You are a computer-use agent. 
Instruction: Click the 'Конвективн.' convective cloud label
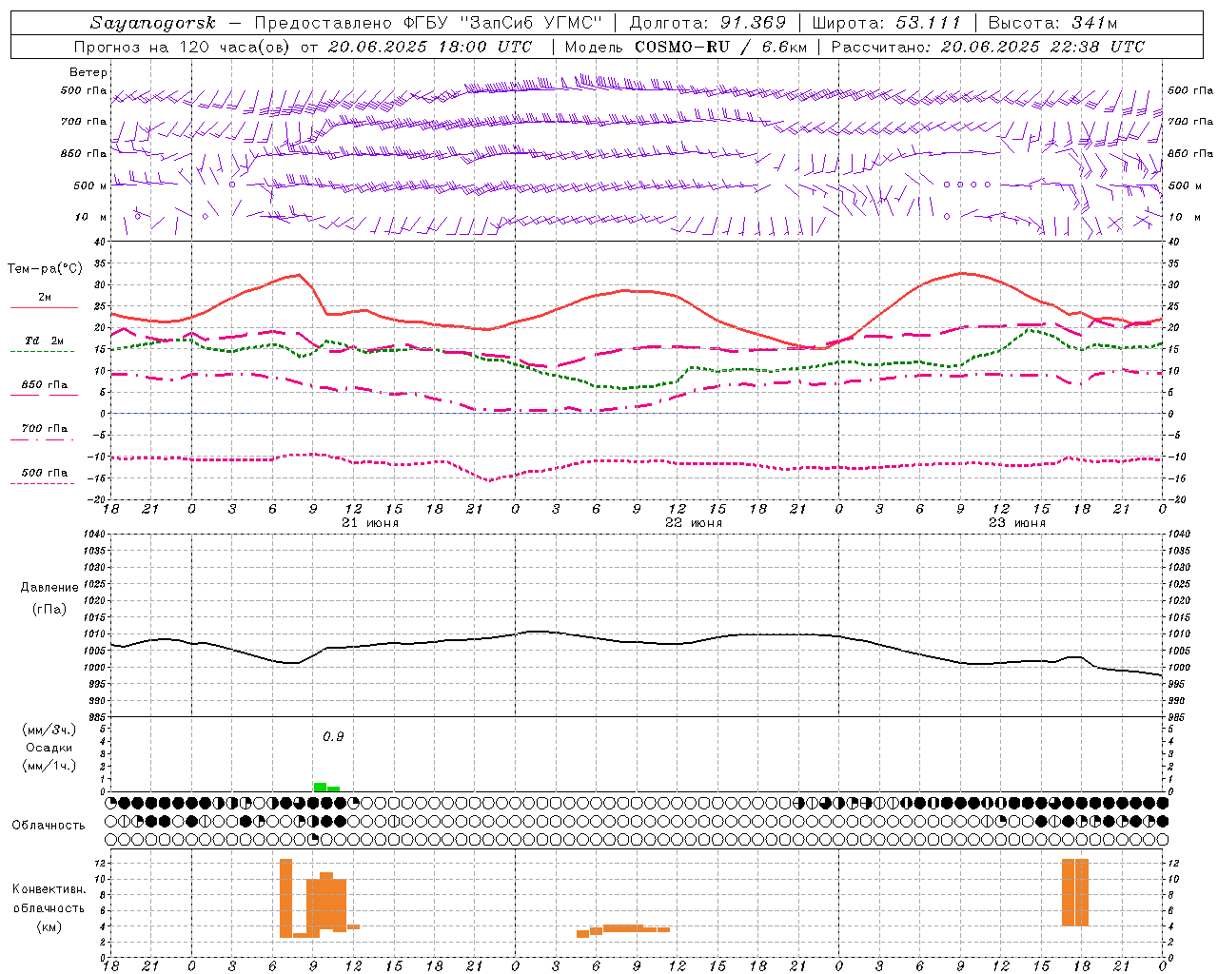tap(49, 889)
